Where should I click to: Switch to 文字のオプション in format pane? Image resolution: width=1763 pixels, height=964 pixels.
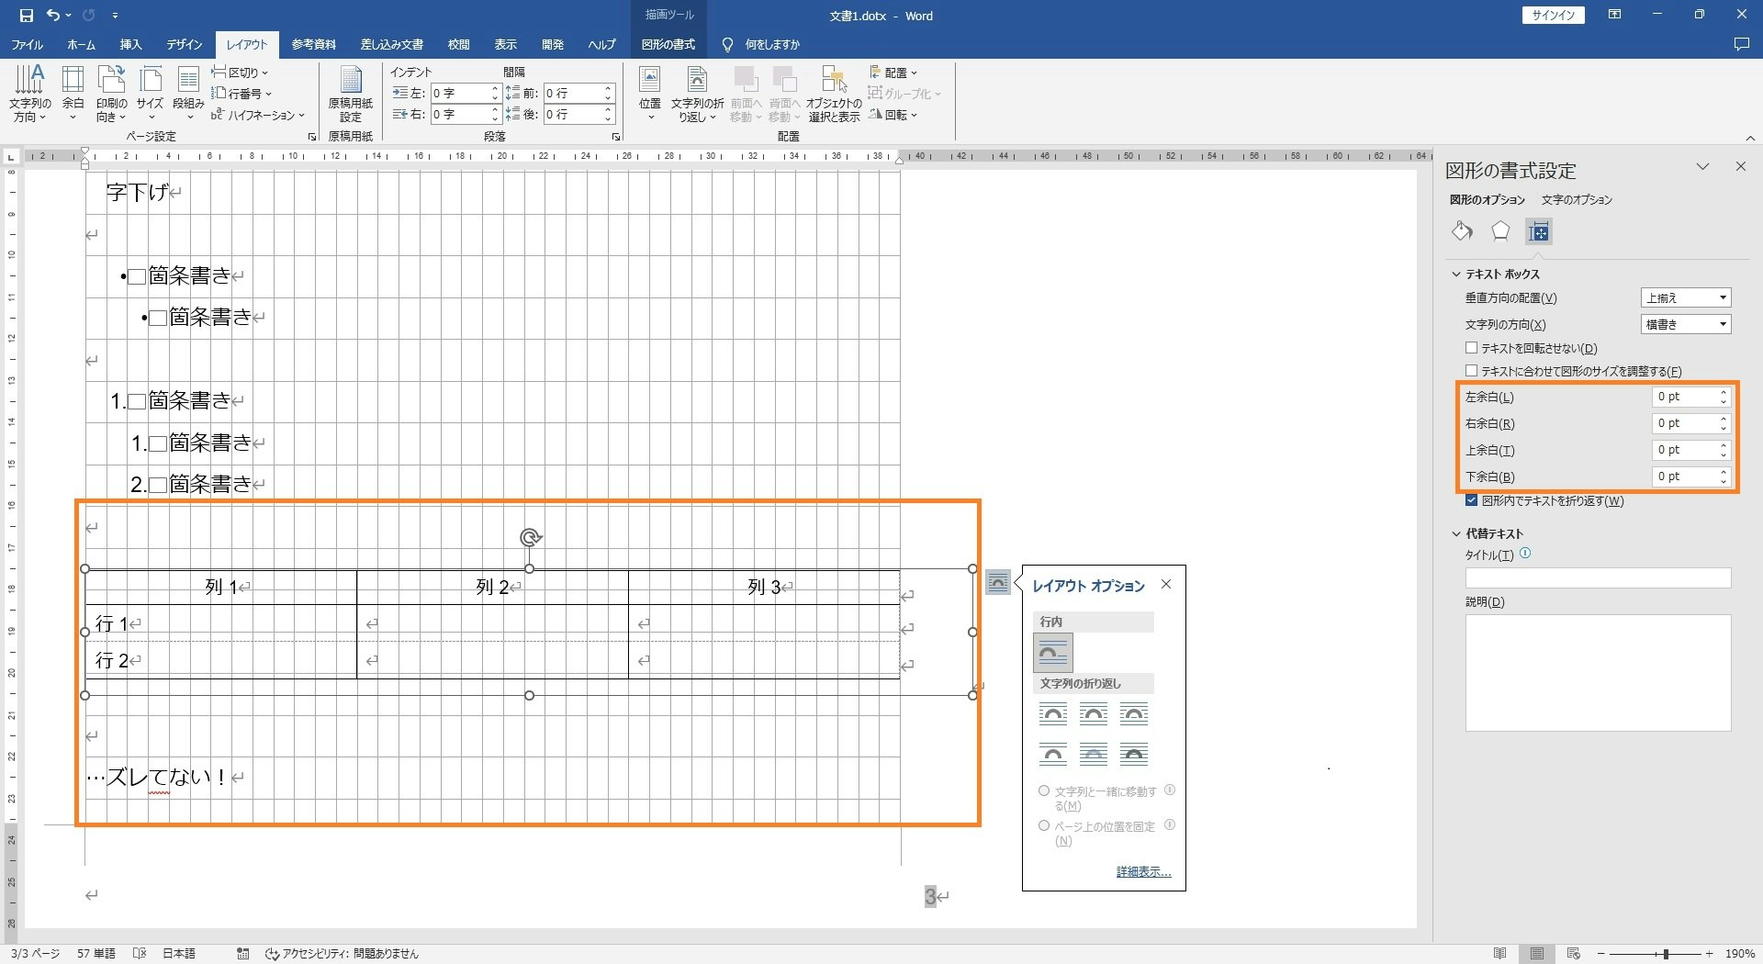pyautogui.click(x=1577, y=199)
